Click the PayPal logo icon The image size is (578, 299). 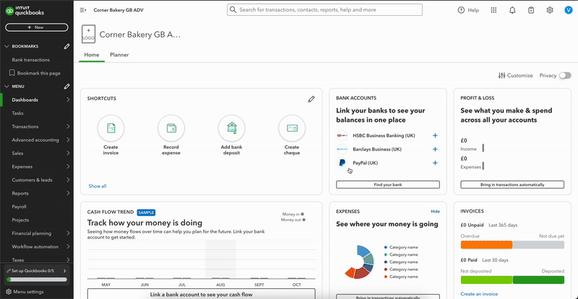coord(342,163)
